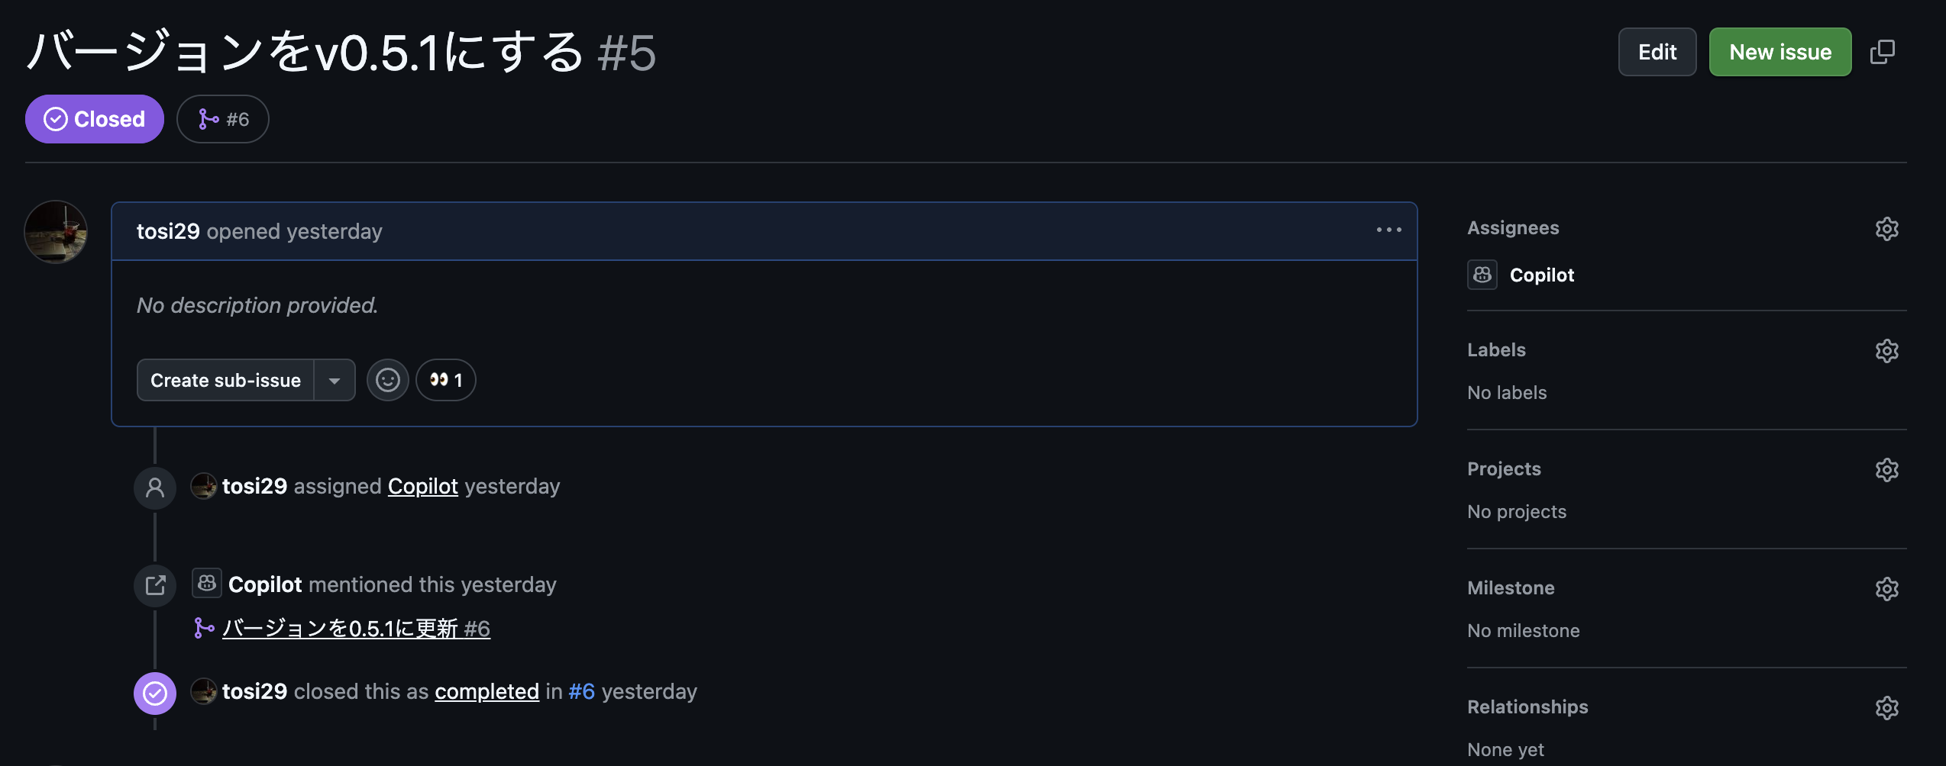Click the Closed status badge
The width and height of the screenshot is (1946, 766).
[x=95, y=119]
